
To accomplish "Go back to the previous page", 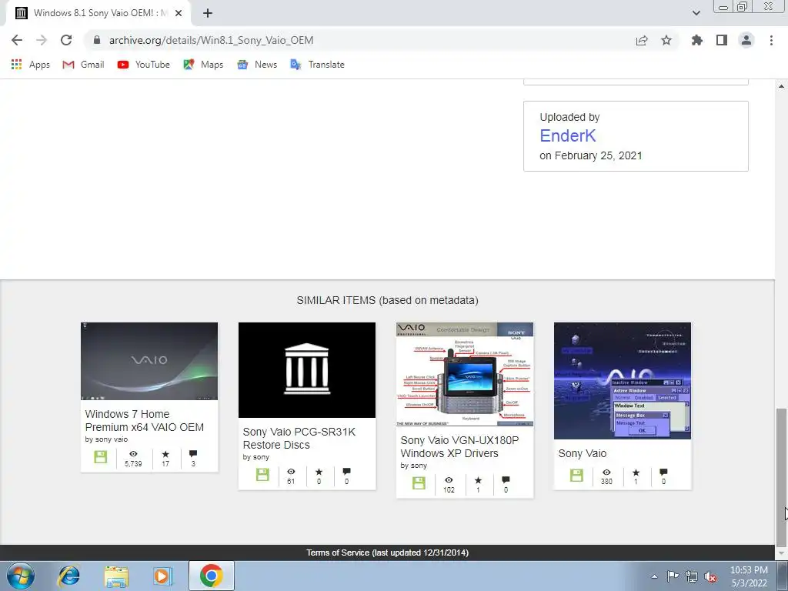I will (17, 40).
